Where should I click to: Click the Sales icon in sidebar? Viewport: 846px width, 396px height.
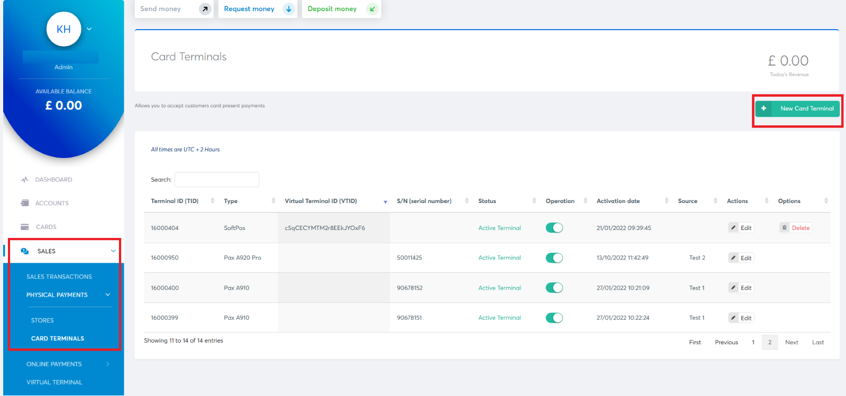tap(25, 251)
